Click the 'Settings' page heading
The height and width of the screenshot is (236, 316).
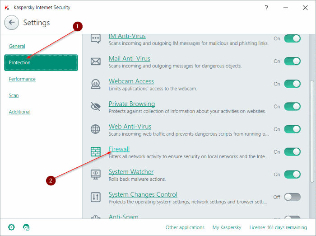click(37, 23)
